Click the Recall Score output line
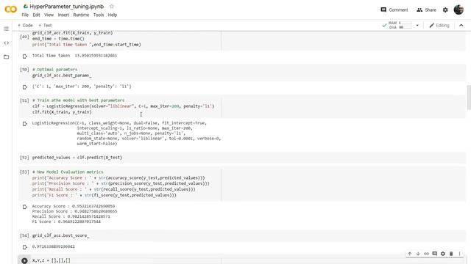This screenshot has width=471, height=264. click(x=71, y=216)
